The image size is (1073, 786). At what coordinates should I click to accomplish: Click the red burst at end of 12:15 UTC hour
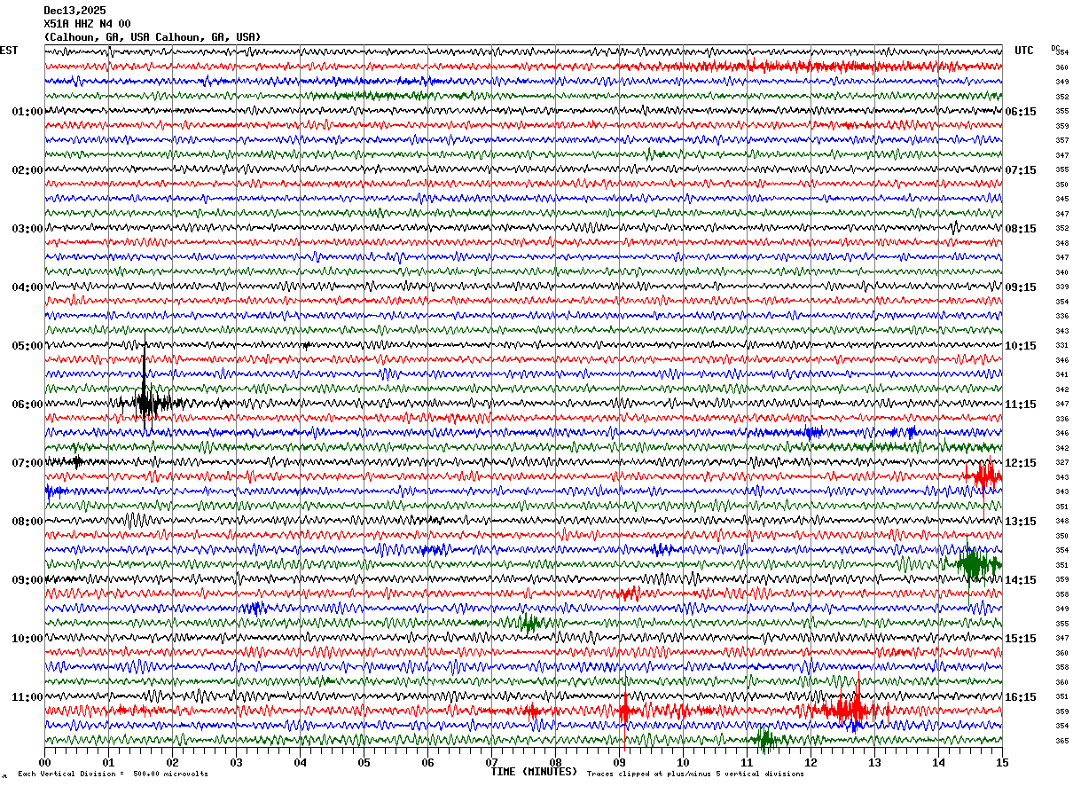[x=984, y=476]
